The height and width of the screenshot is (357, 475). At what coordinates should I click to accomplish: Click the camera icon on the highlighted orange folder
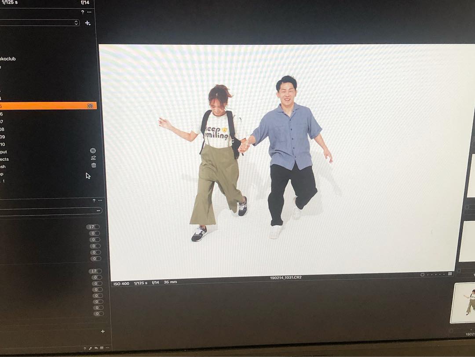coord(90,106)
